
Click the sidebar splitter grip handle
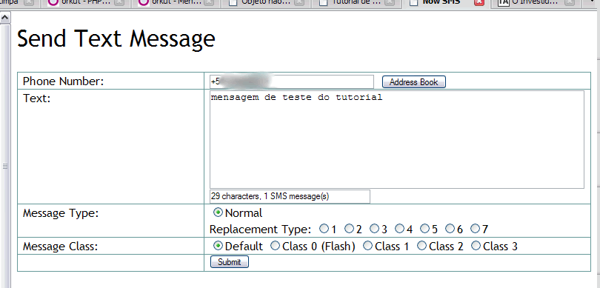5,167
